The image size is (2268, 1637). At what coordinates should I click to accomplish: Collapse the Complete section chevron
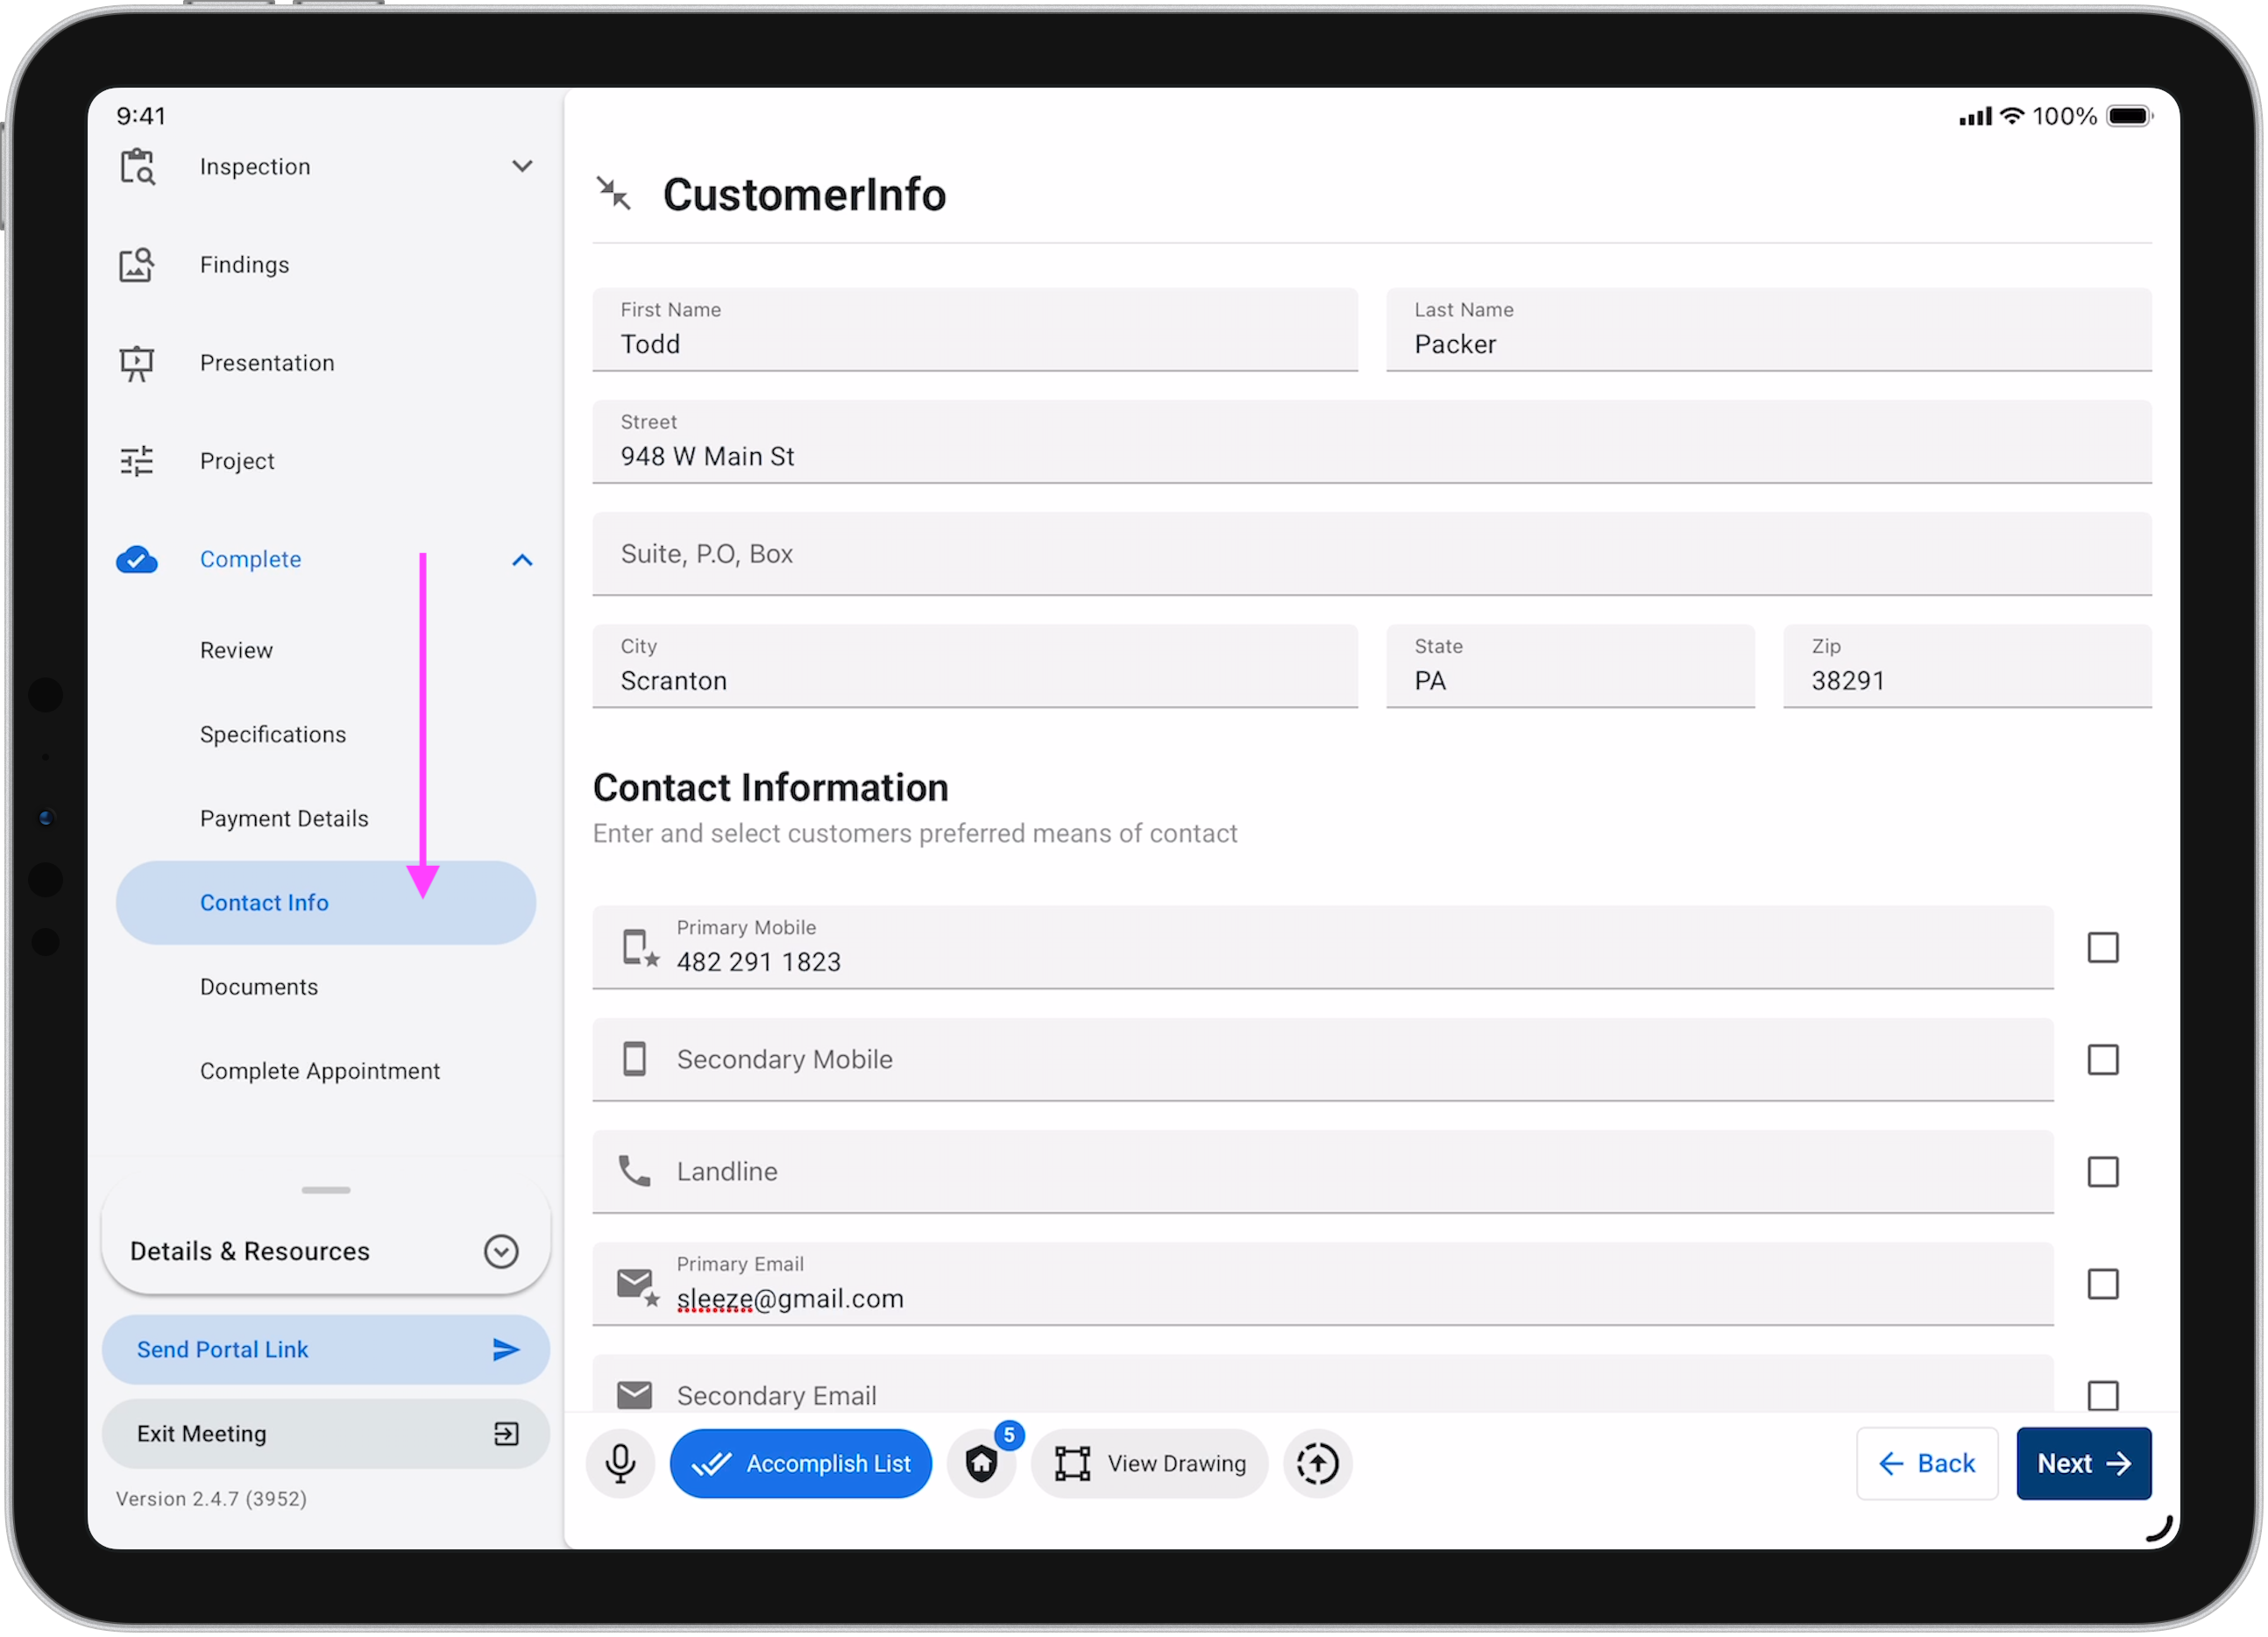(x=522, y=560)
